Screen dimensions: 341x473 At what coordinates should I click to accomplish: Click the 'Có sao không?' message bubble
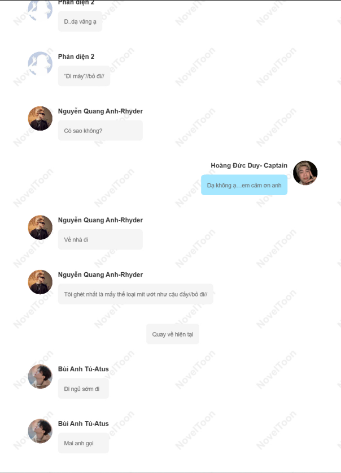100,131
